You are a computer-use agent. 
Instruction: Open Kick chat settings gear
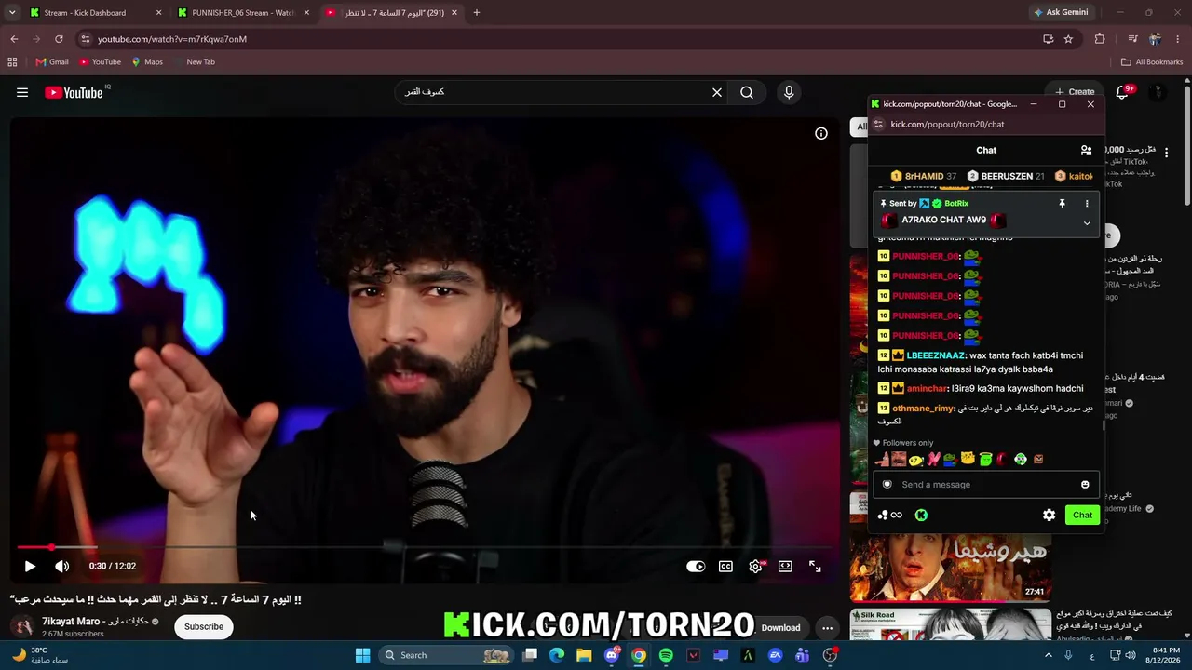1050,515
